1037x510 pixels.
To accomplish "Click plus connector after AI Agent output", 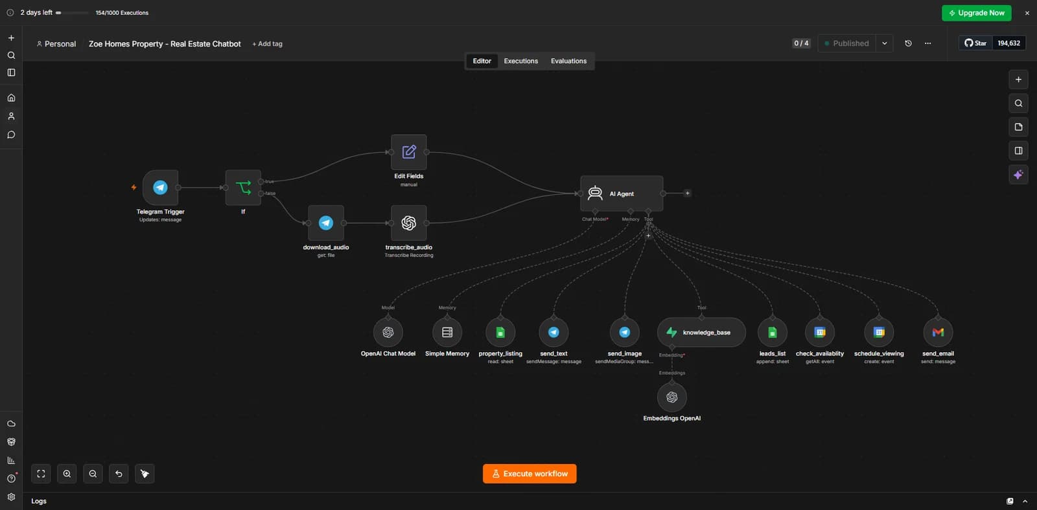I will [688, 193].
